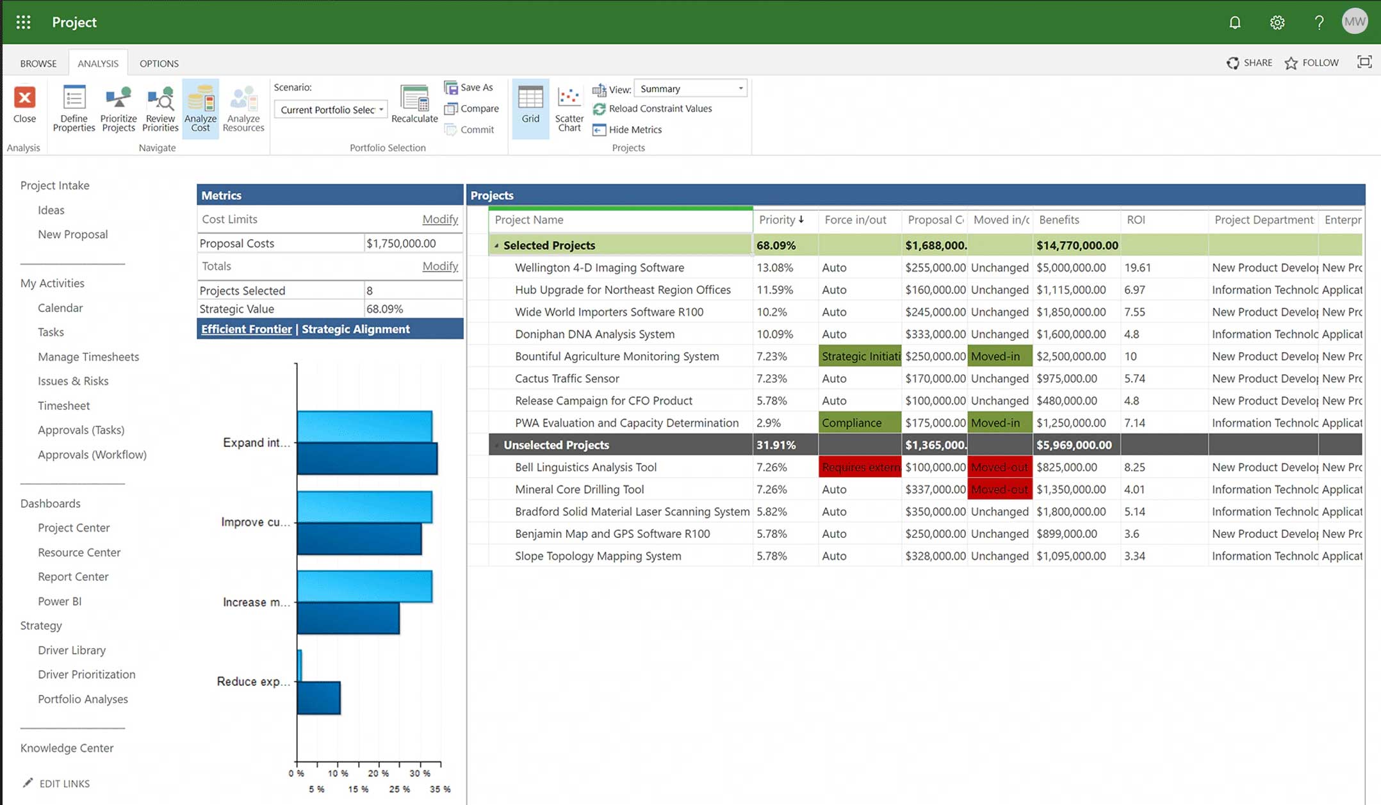
Task: Expand the View Summary dropdown
Action: coord(690,88)
